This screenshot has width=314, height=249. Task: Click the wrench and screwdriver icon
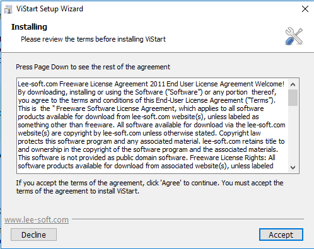[294, 36]
